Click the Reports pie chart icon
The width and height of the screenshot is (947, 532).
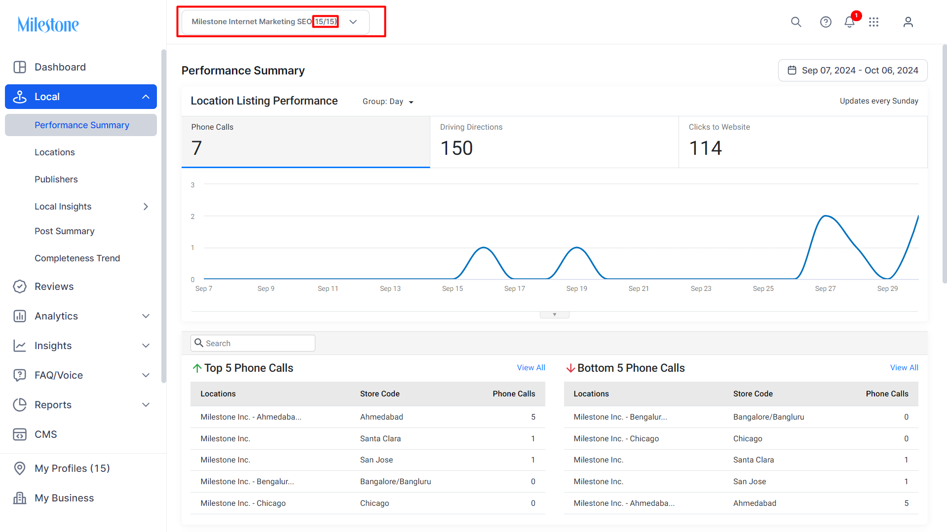point(20,405)
